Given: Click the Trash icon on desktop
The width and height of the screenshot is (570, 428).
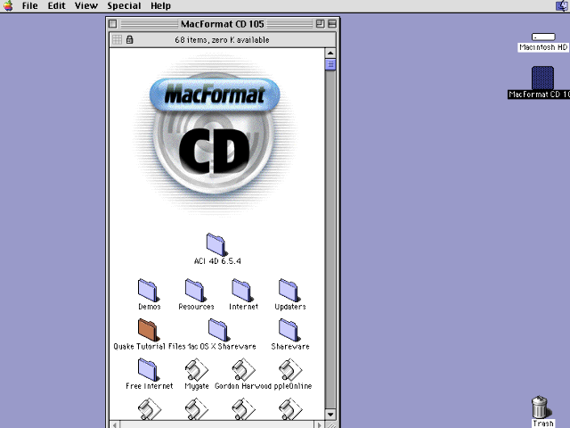Looking at the screenshot, I should [x=541, y=407].
